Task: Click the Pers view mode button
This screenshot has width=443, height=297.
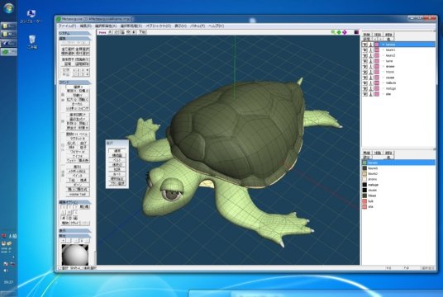Action: 102,32
